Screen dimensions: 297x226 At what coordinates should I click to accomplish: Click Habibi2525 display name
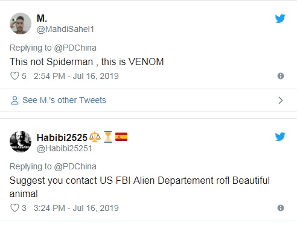pyautogui.click(x=62, y=137)
